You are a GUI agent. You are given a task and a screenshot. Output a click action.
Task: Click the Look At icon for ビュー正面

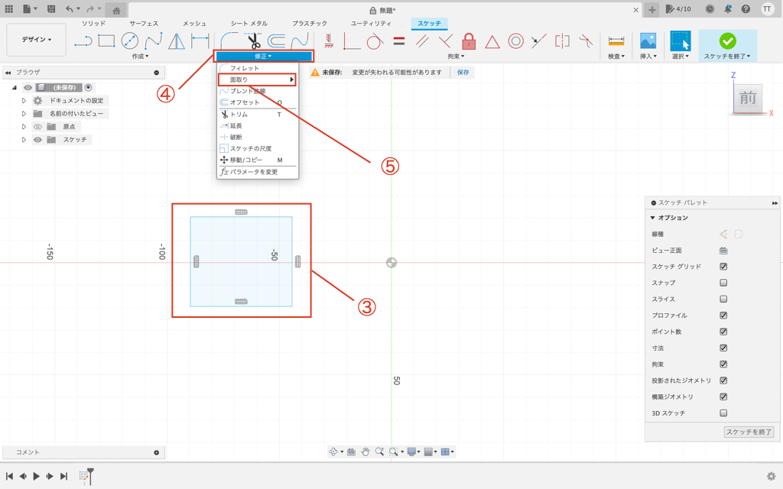723,250
